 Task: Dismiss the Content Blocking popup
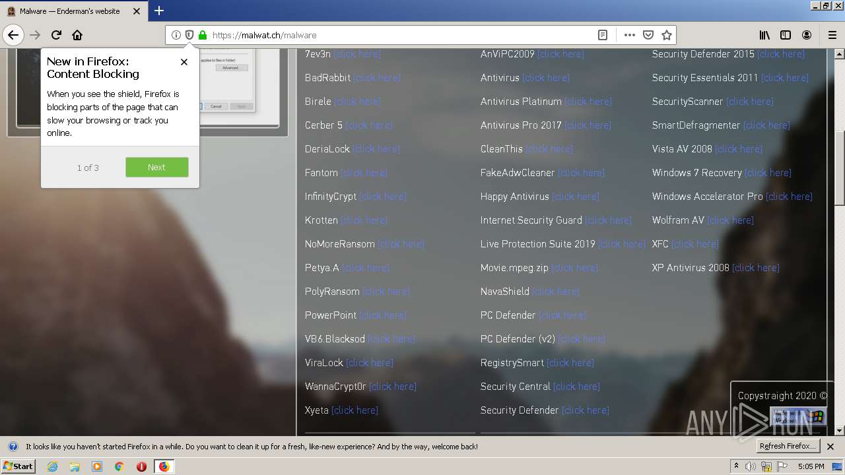(184, 61)
